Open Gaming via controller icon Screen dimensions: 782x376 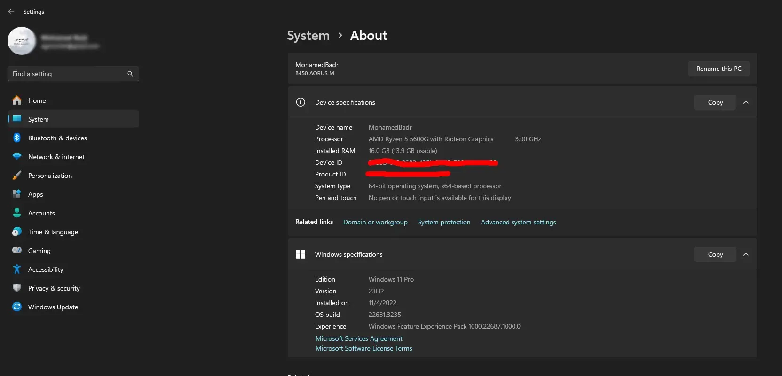(17, 250)
